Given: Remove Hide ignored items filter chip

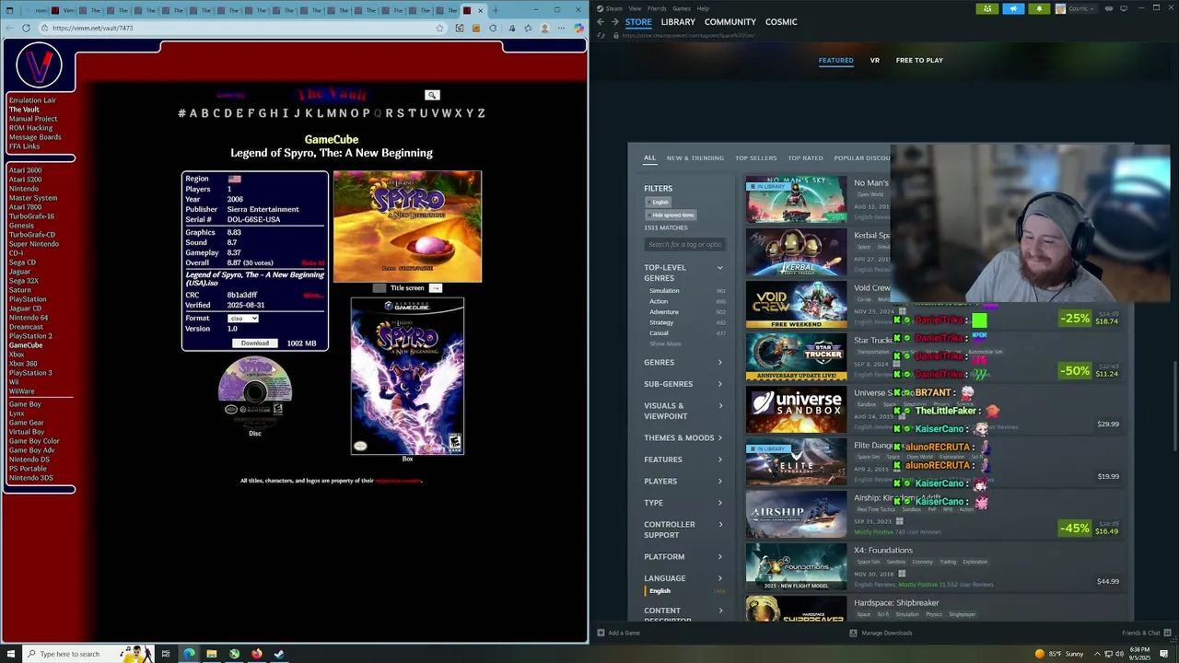Looking at the screenshot, I should tap(671, 215).
